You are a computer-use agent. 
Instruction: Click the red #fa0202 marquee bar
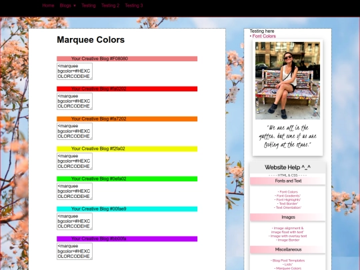pyautogui.click(x=127, y=89)
